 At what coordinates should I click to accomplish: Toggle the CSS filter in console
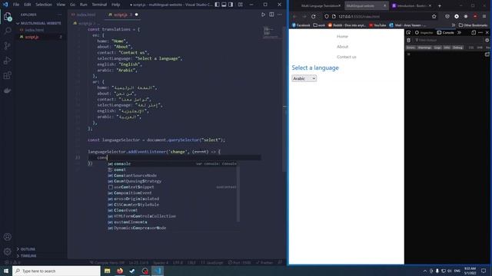[471, 48]
